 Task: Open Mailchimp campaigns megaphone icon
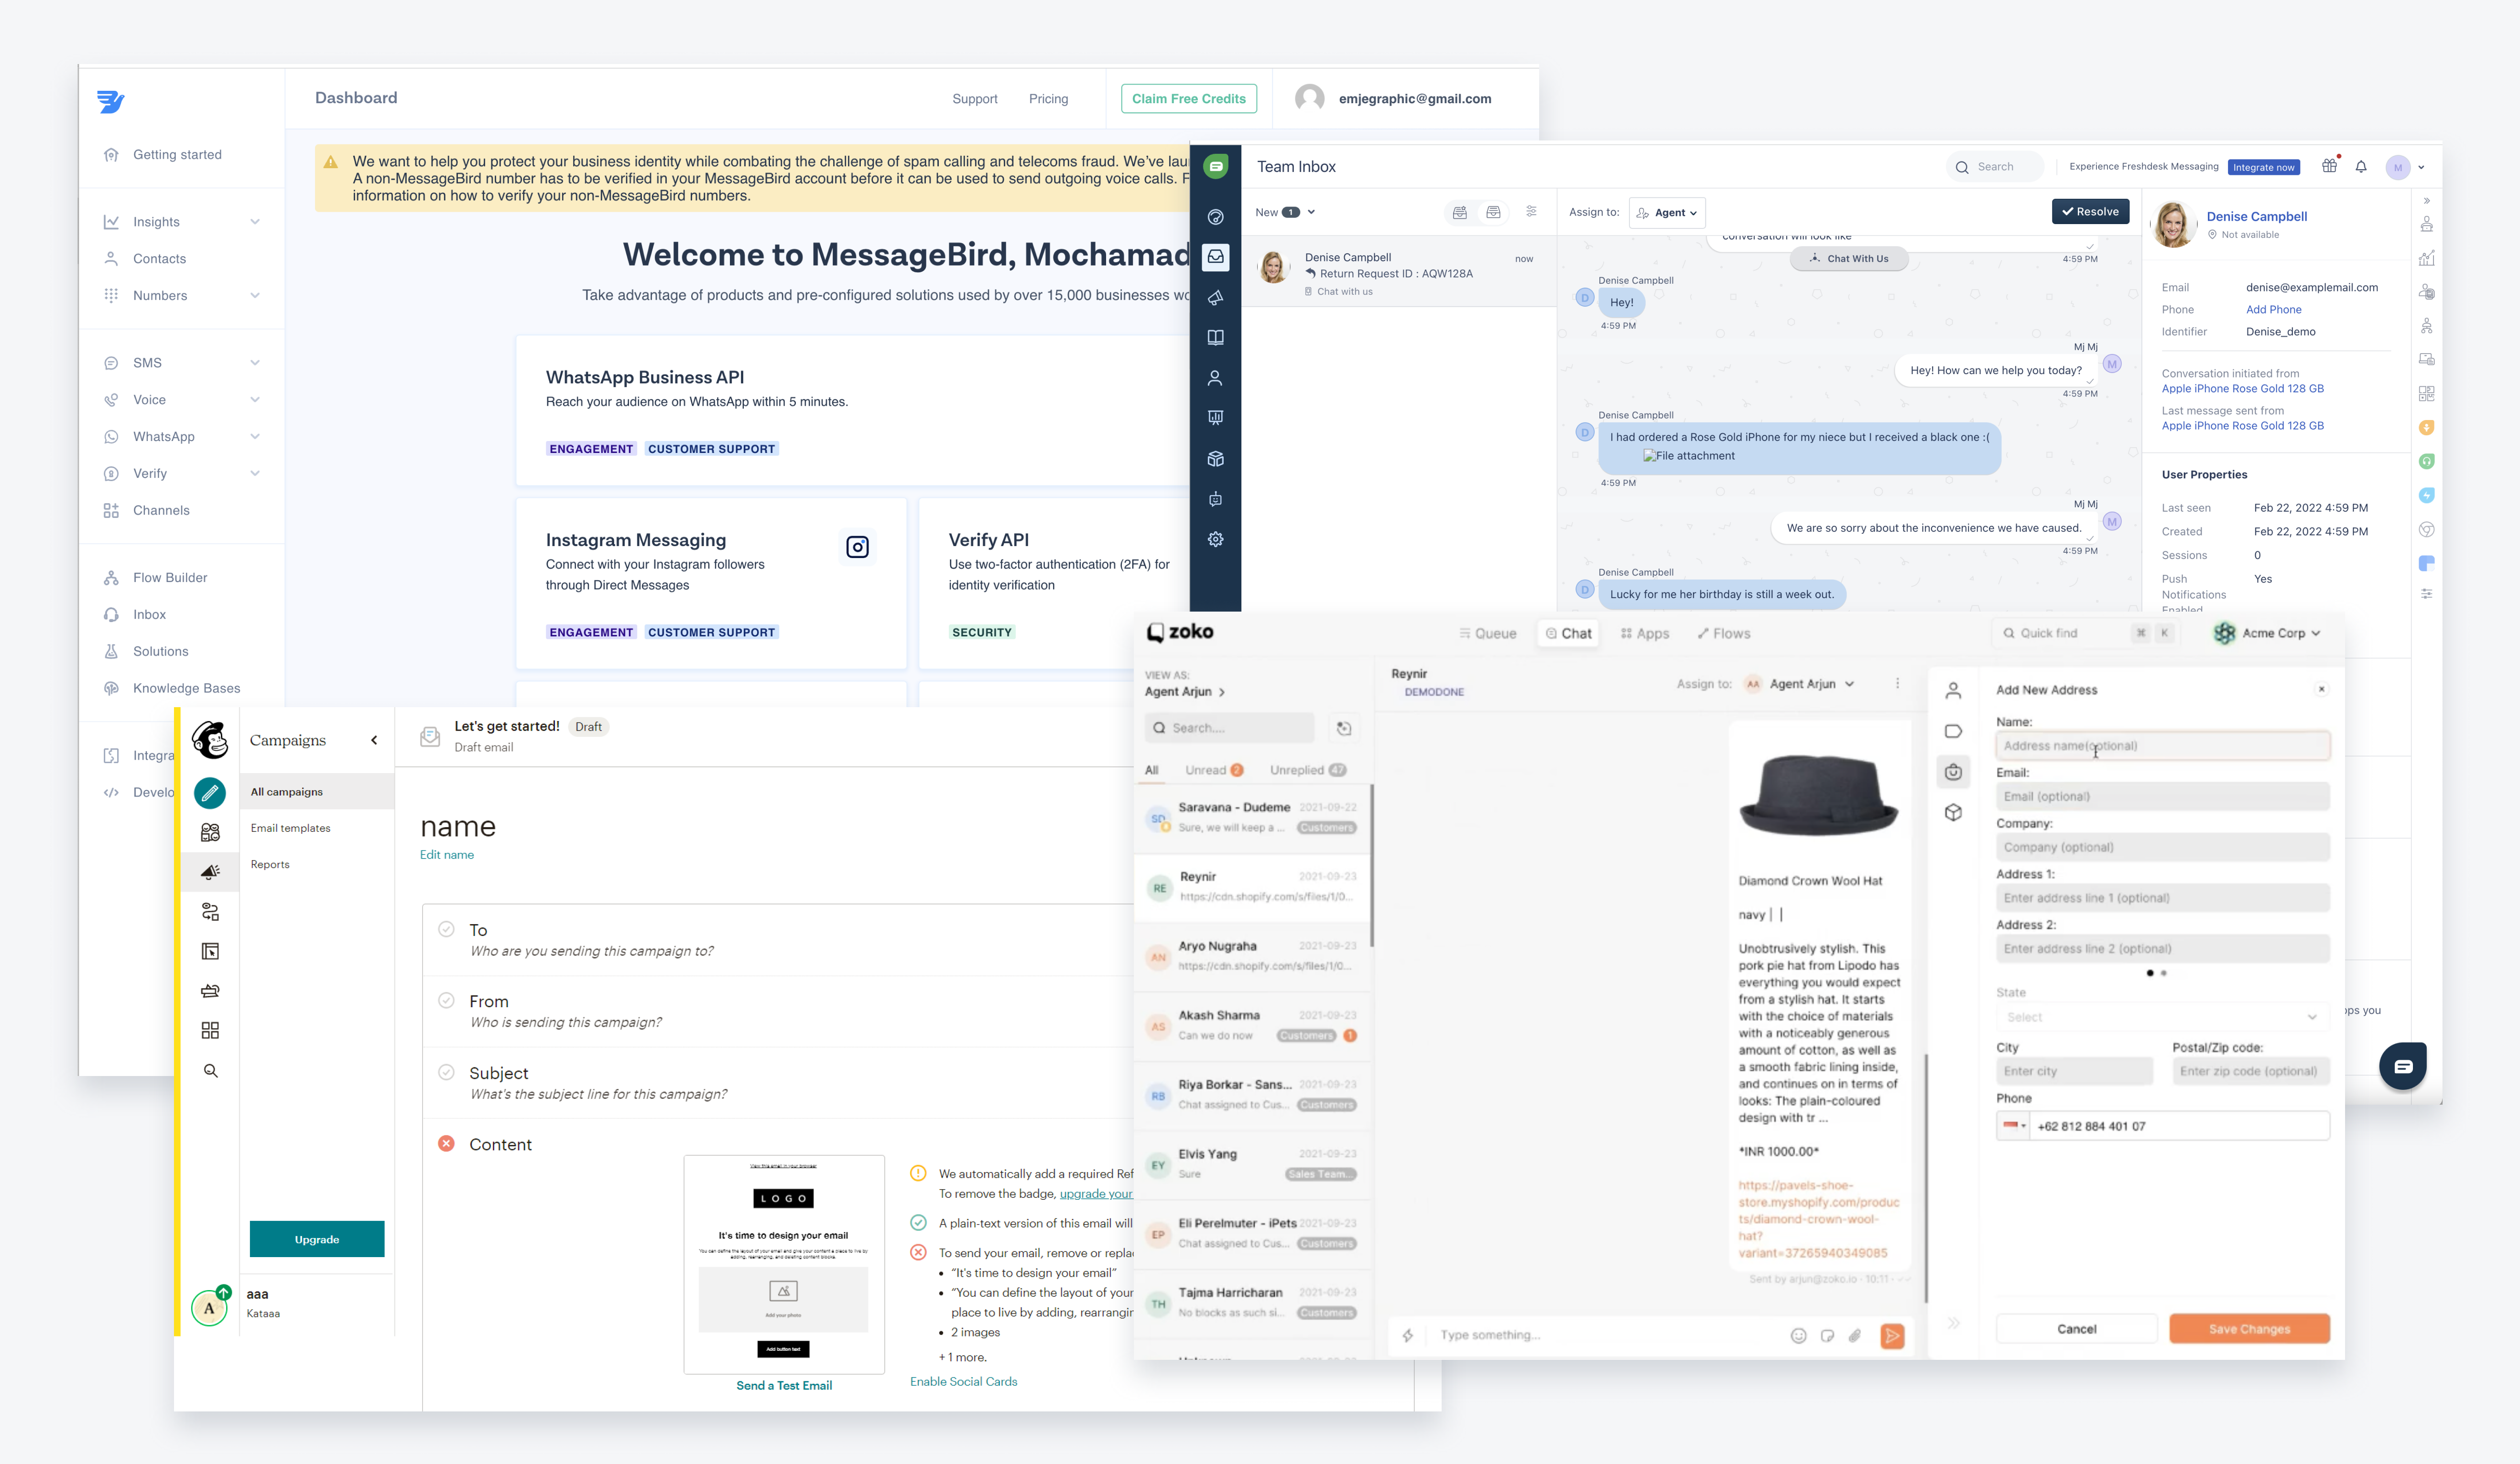pos(210,872)
